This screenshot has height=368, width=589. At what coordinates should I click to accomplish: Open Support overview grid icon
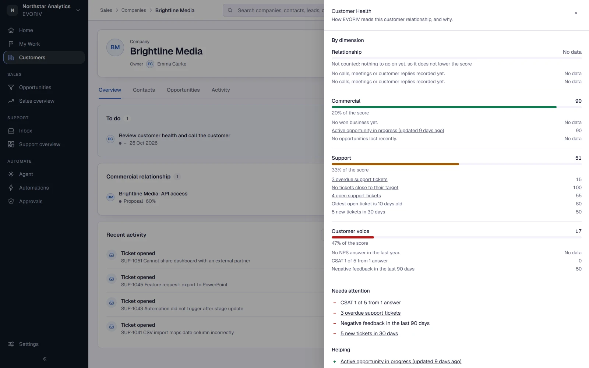click(x=11, y=144)
